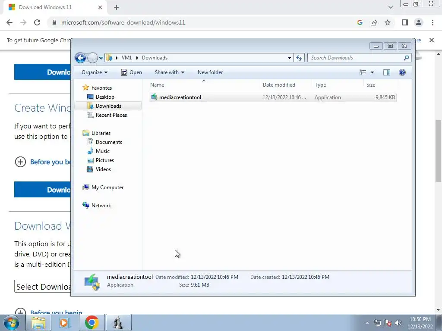Toggle the preview pane button

387,72
